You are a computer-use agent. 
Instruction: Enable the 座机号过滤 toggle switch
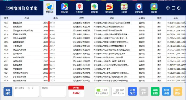pyautogui.click(x=116, y=90)
